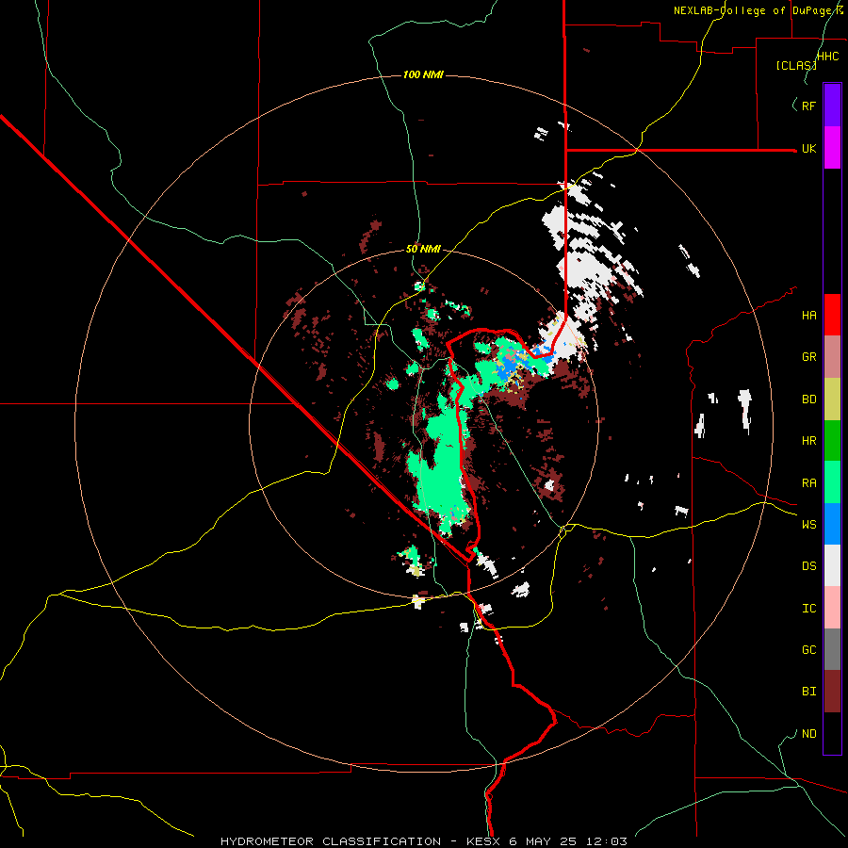
Task: Click the '[CLAS]' units label
Action: [796, 65]
